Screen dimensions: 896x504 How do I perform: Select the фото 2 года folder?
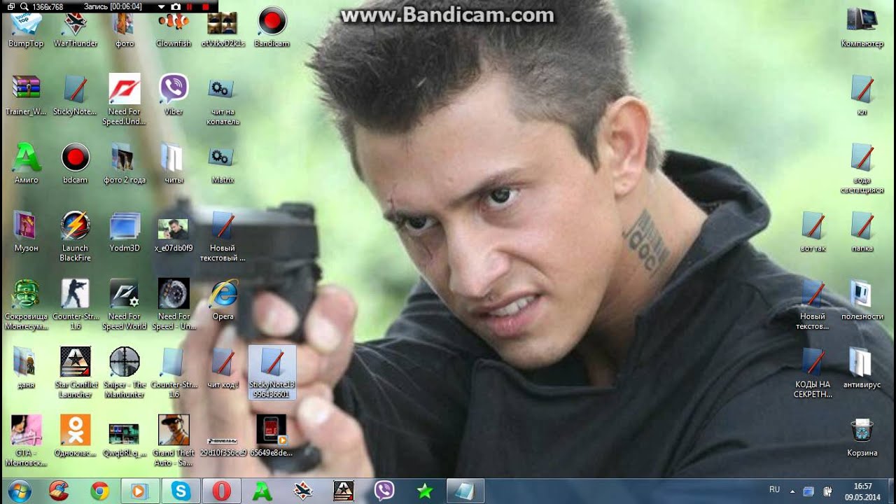pos(125,163)
